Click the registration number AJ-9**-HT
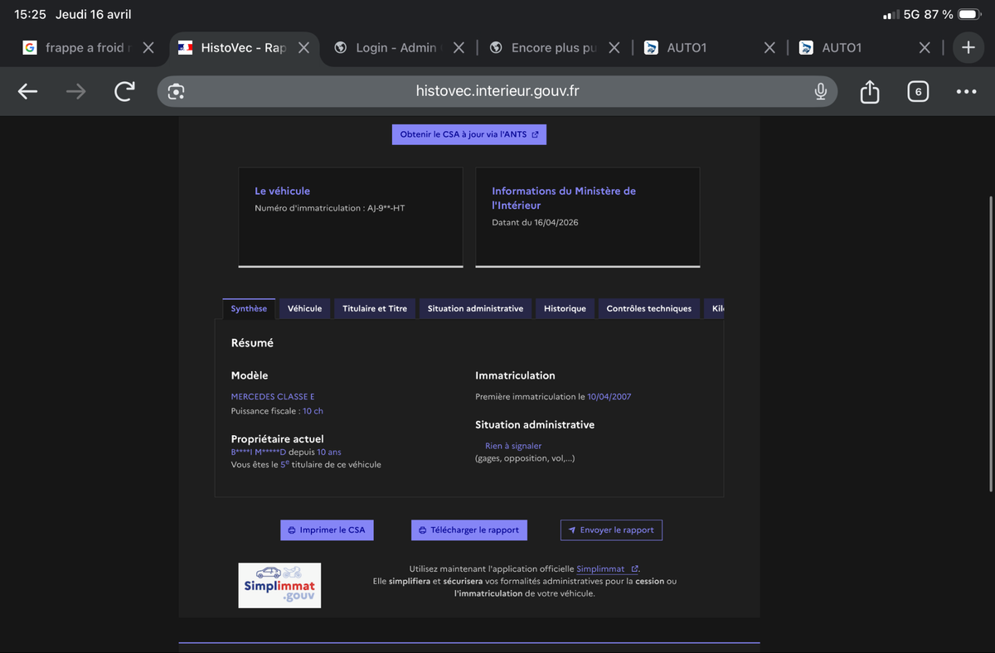Image resolution: width=995 pixels, height=653 pixels. point(386,208)
